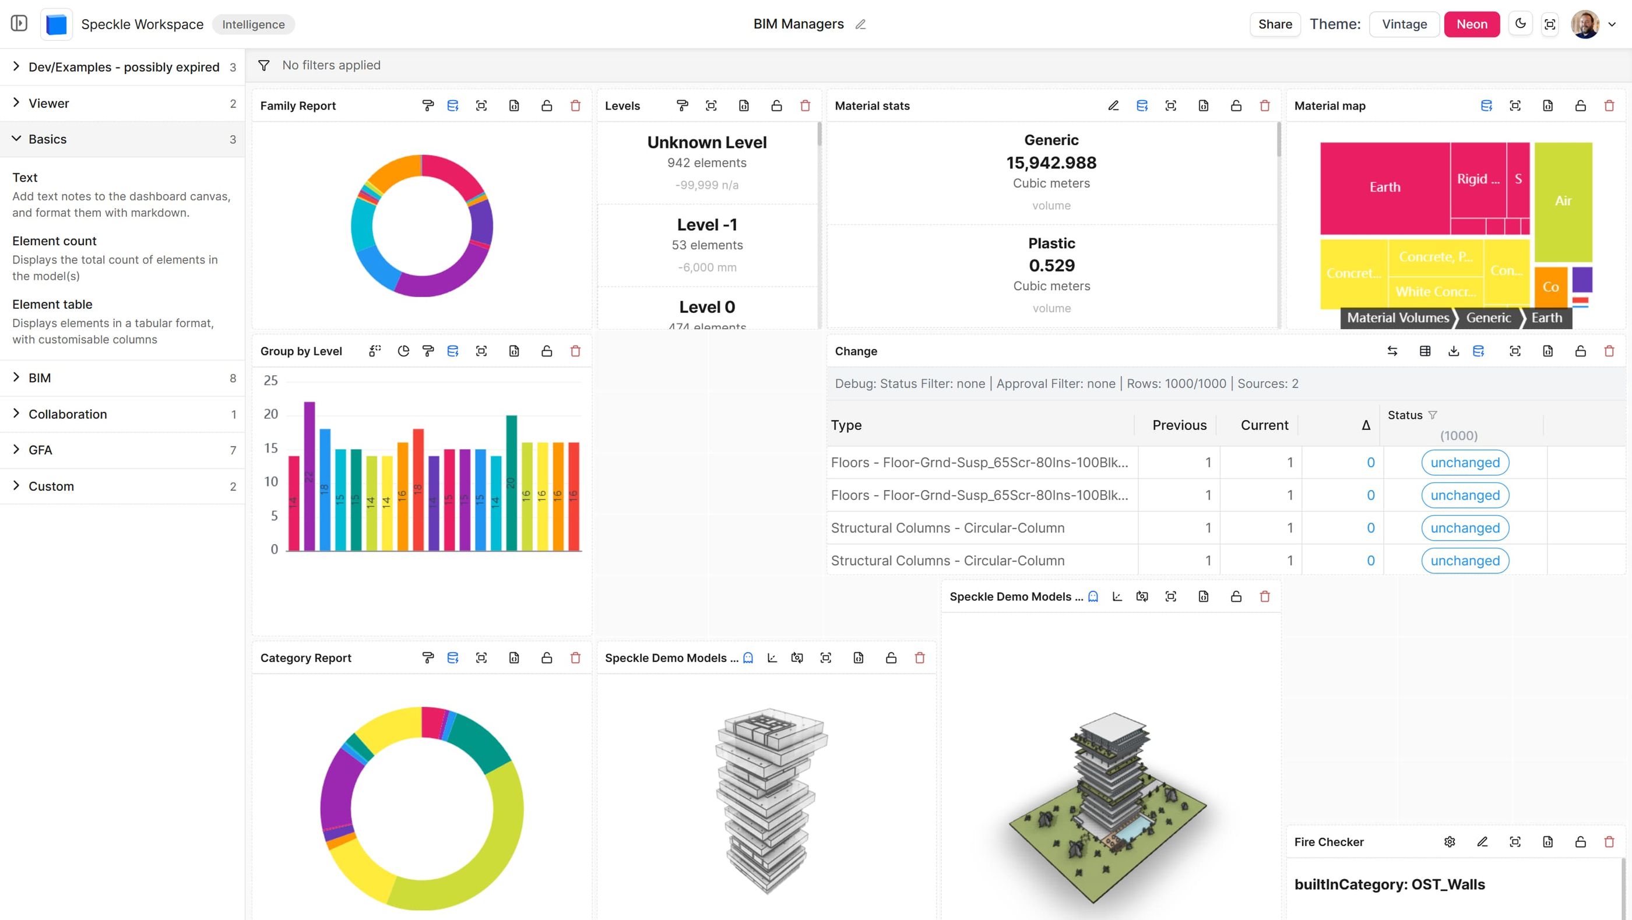Toggle the lock on Group by Level widget
The width and height of the screenshot is (1632, 920).
[x=547, y=351]
